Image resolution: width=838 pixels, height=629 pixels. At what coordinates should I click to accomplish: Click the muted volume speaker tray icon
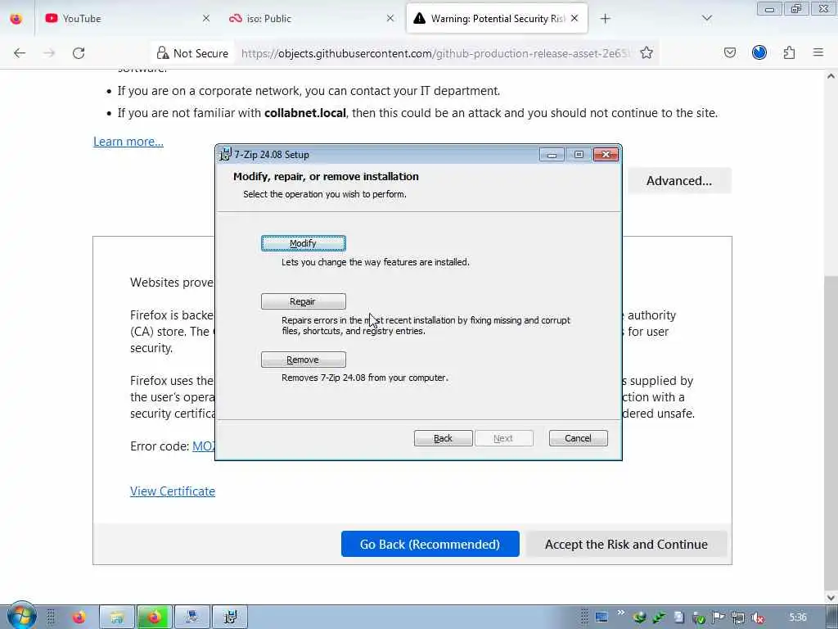click(x=758, y=618)
